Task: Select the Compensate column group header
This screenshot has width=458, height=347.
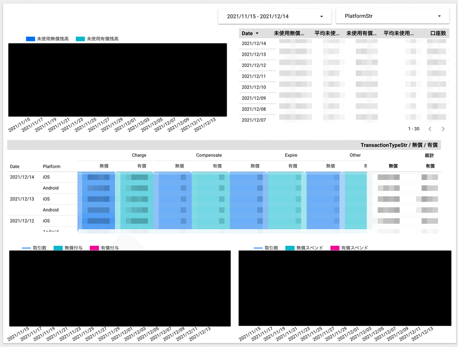Action: (209, 155)
